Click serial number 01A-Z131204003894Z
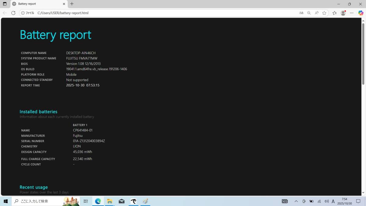This screenshot has width=366, height=206. click(89, 141)
